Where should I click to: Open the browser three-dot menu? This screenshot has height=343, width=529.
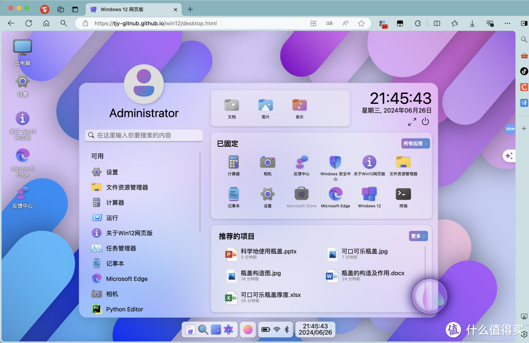coord(507,23)
